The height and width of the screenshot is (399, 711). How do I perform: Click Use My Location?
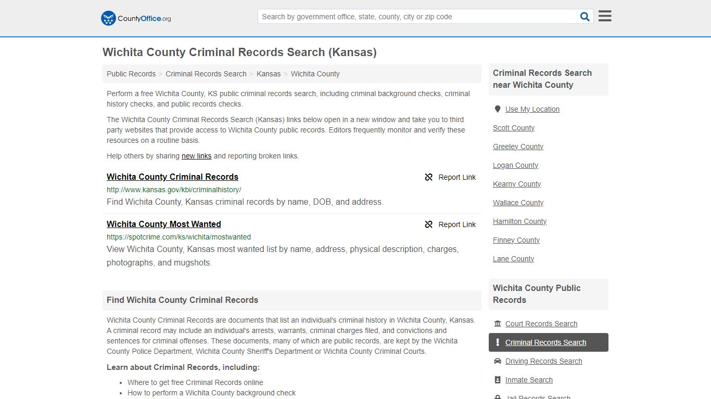(x=532, y=109)
